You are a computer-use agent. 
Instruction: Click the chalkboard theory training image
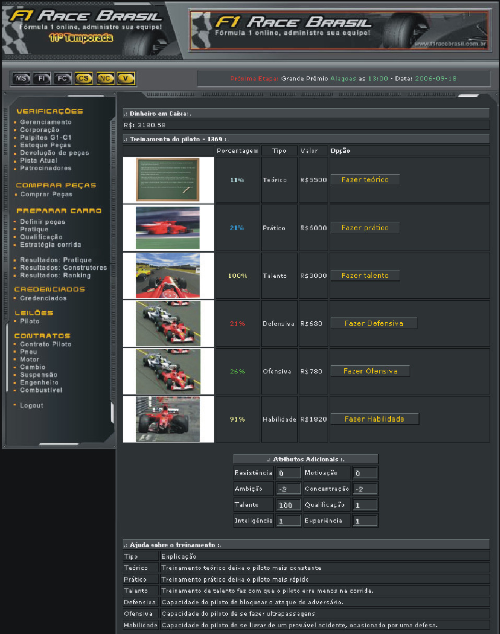[x=168, y=179]
